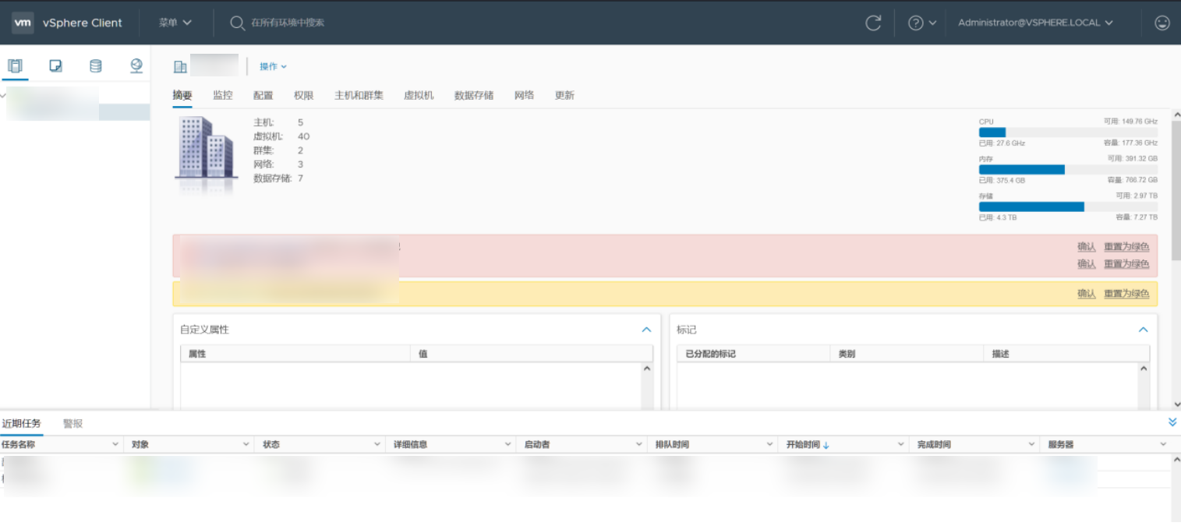The image size is (1181, 526).
Task: Switch to the 监控 tab
Action: (x=223, y=95)
